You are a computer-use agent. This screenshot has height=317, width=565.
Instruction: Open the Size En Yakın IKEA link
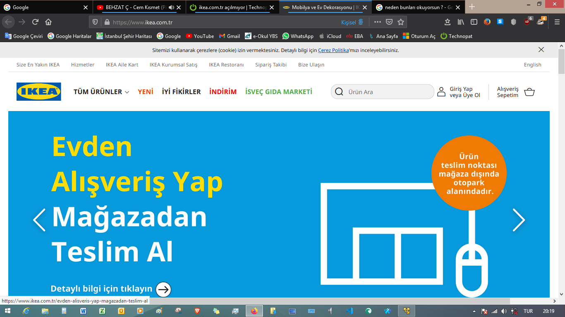(x=38, y=65)
